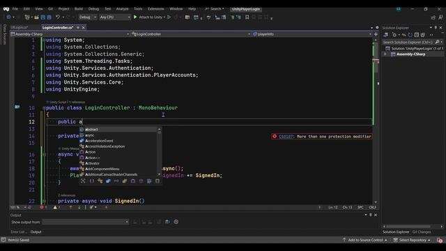This screenshot has height=251, width=446.
Task: Open the Show output from dropdown
Action: (x=85, y=222)
